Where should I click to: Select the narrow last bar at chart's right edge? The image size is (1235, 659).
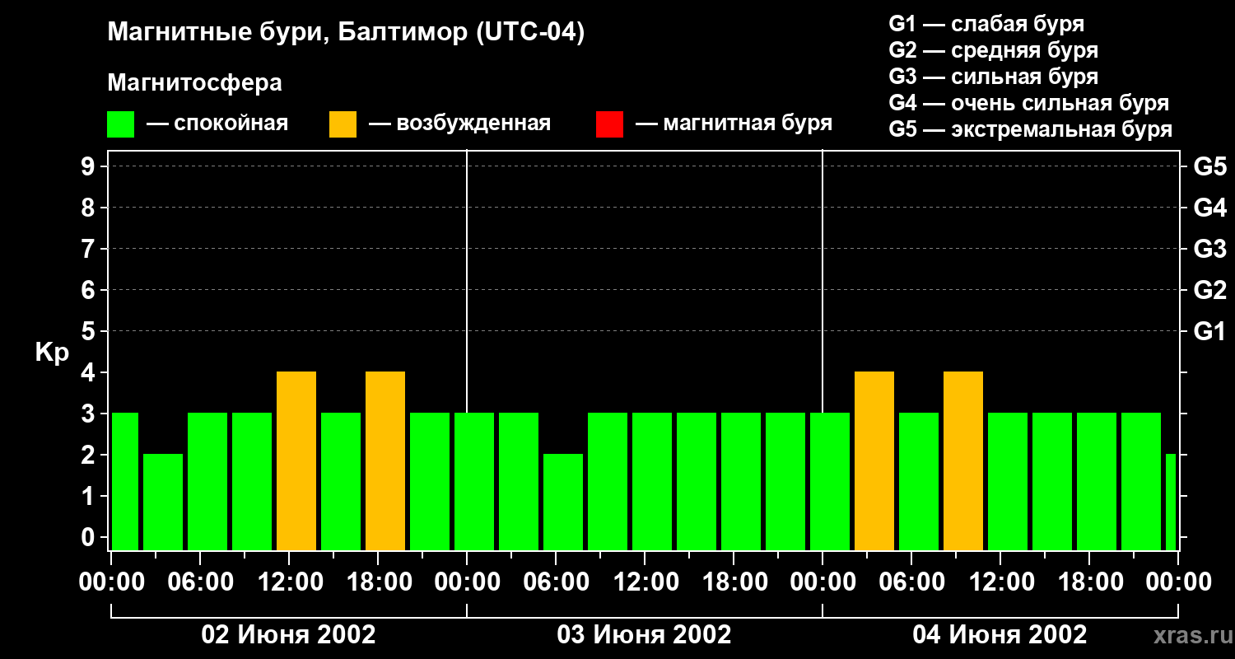[x=1171, y=502]
